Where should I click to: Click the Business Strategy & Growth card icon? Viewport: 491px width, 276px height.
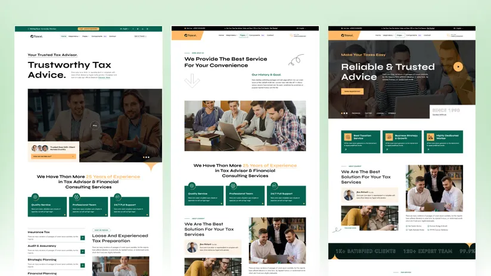pyautogui.click(x=389, y=137)
